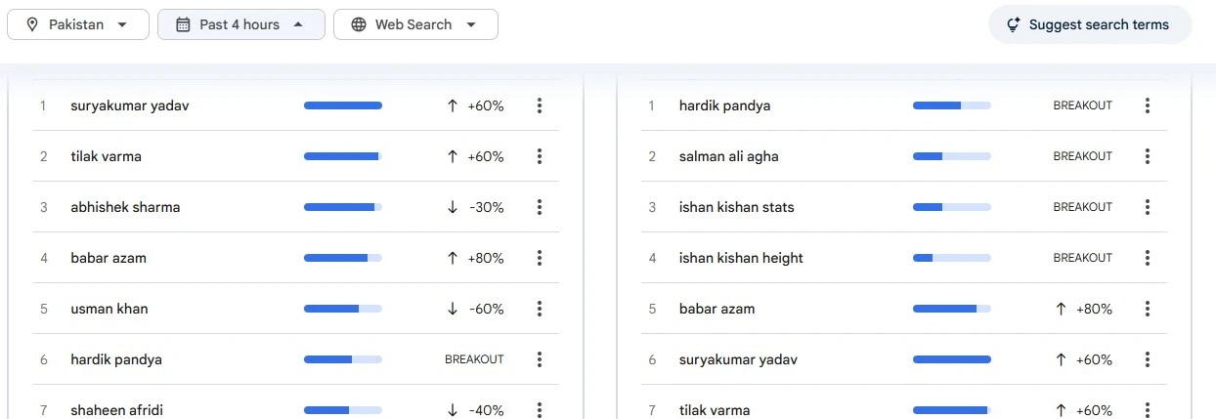
Task: Open three-dot menu for shaheen afridi
Action: pos(539,409)
